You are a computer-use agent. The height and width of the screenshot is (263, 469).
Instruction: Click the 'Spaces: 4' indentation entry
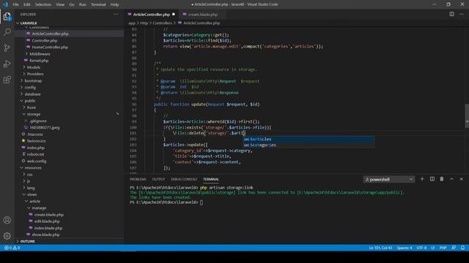(x=405, y=248)
